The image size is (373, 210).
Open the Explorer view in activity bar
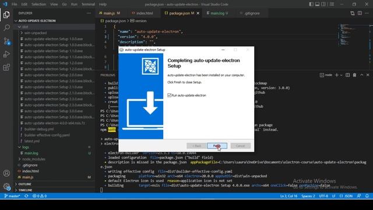coord(6,15)
